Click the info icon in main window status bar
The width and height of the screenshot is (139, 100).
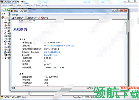(2, 97)
